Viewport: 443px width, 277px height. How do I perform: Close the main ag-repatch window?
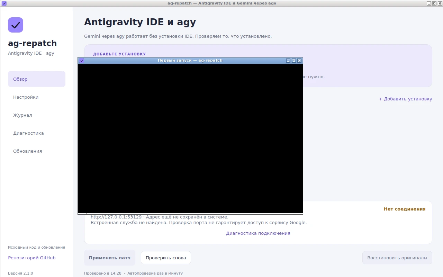(x=440, y=3)
